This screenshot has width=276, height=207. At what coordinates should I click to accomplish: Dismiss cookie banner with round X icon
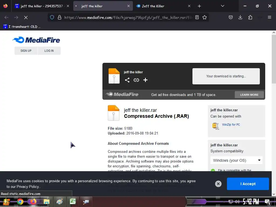[x=218, y=184]
